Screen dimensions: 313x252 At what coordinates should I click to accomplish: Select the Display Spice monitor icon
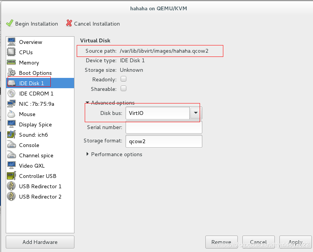pyautogui.click(x=11, y=124)
